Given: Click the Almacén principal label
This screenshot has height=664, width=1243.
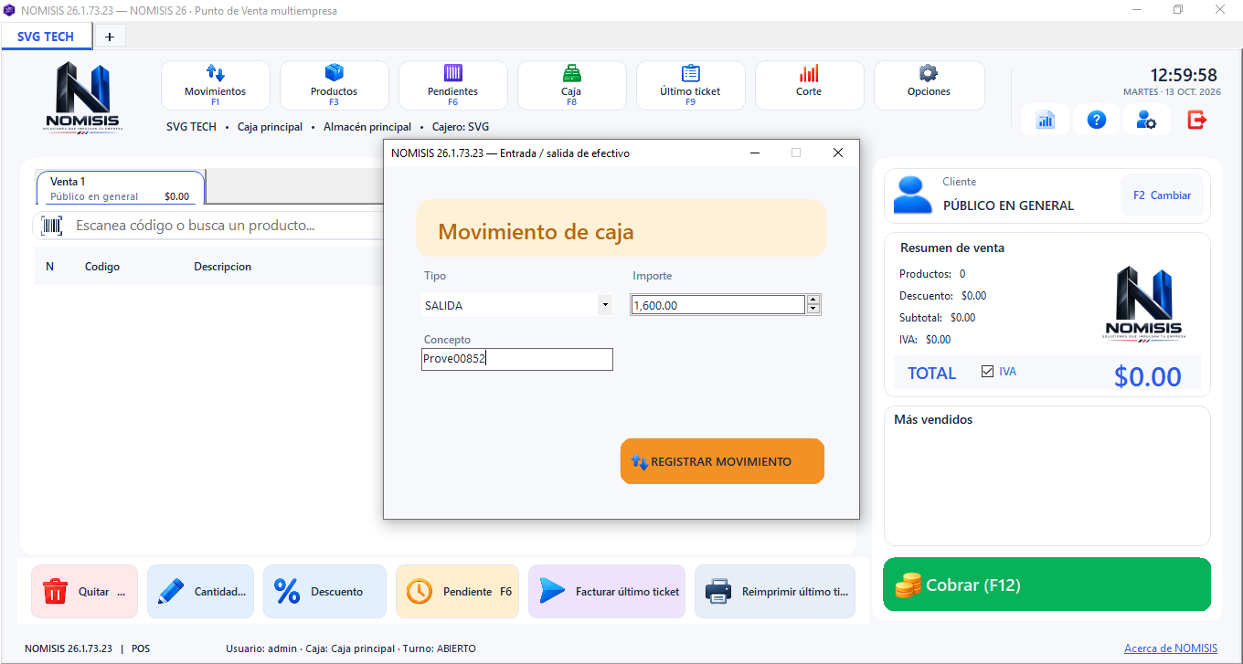Looking at the screenshot, I should click(x=367, y=127).
